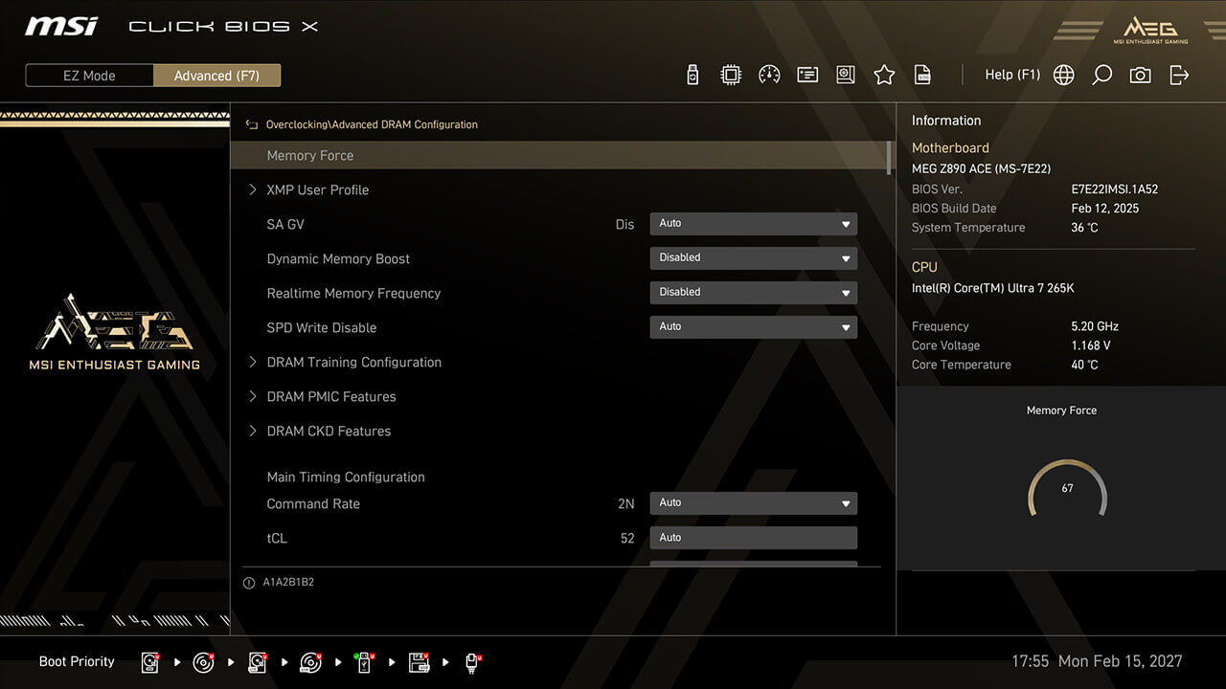
Task: Select the Advanced (F7) tab
Action: (216, 76)
